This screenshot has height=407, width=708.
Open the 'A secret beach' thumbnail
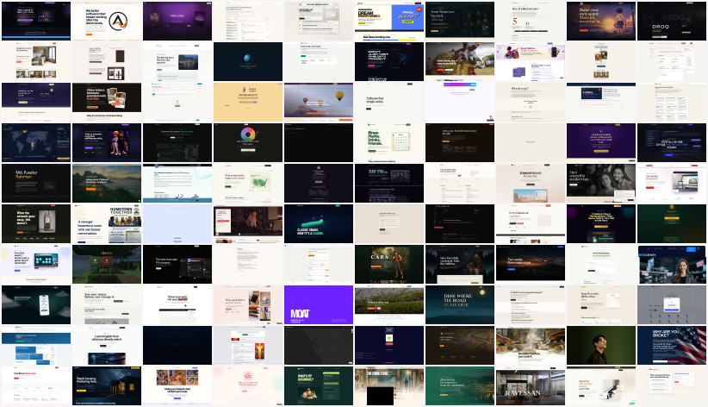coord(530,183)
